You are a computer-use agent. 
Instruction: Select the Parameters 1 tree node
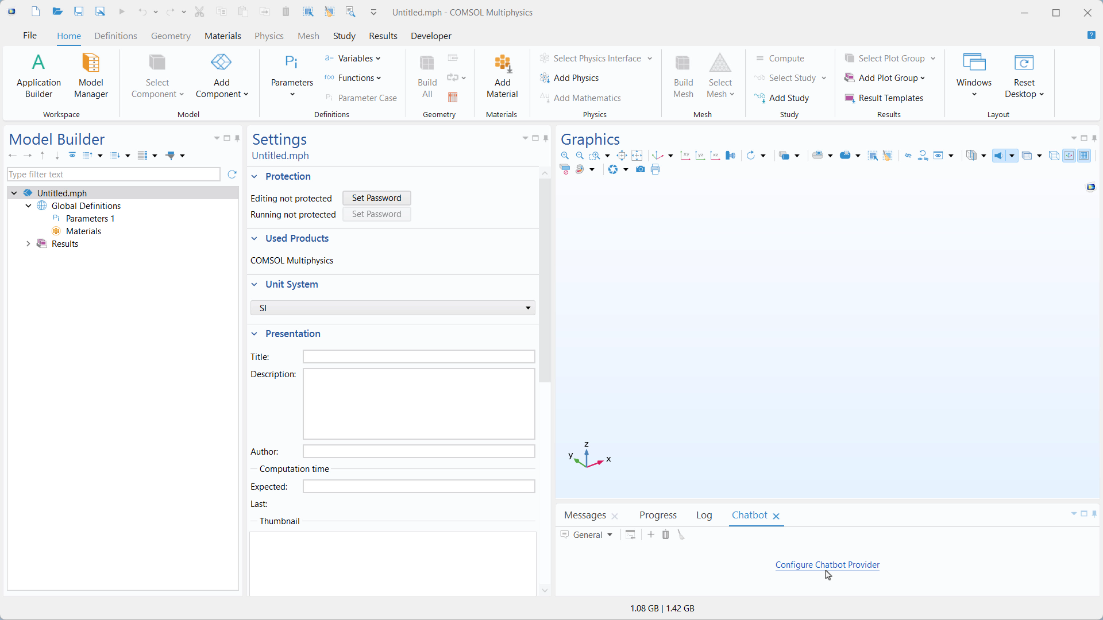coord(90,219)
